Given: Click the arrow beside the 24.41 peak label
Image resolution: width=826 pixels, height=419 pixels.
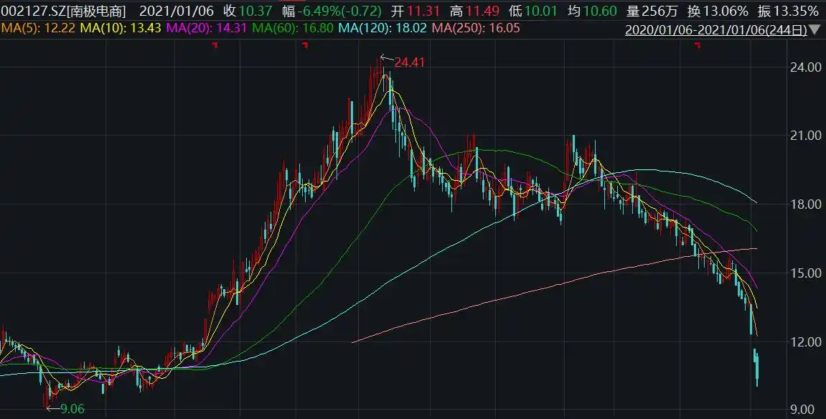Looking at the screenshot, I should [x=385, y=59].
